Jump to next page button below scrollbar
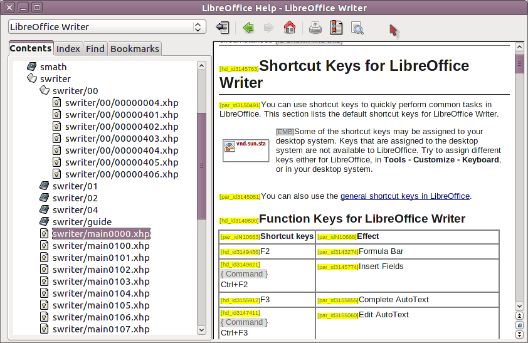528x343 pixels. 519,335
